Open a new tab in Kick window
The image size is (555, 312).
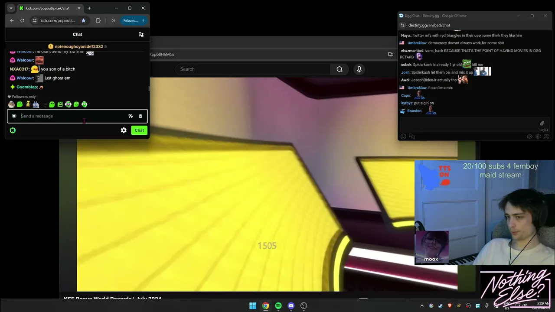point(89,8)
